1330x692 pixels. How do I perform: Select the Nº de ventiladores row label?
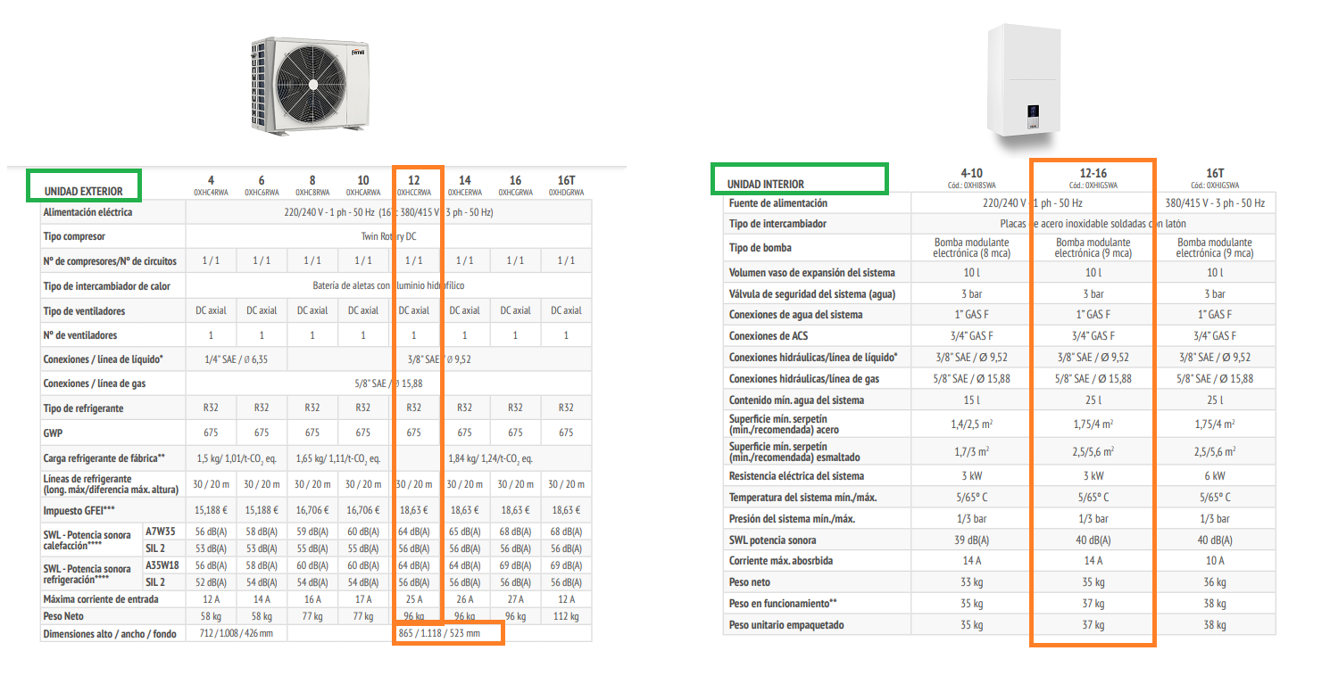click(x=80, y=335)
